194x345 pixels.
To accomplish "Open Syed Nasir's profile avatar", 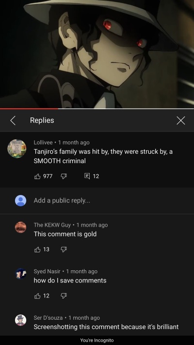I will (21, 274).
